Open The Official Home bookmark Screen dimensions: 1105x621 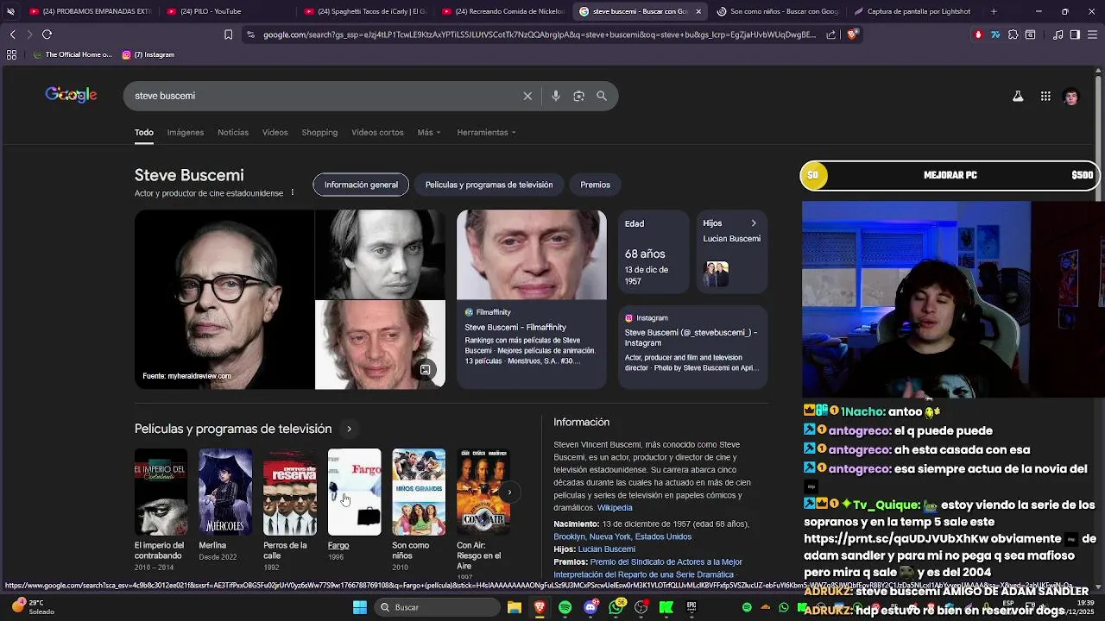[x=72, y=54]
